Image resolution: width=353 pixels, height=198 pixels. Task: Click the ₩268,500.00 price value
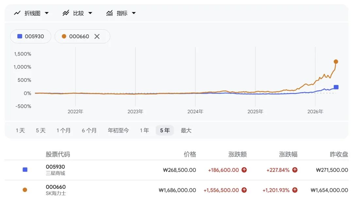tap(179, 170)
